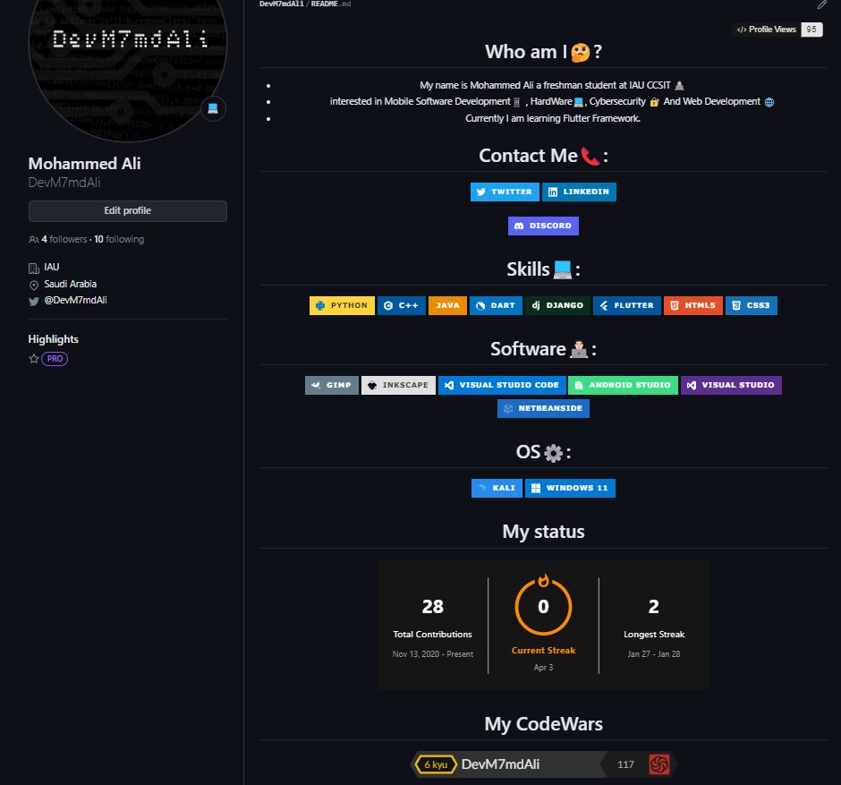
Task: Click the Current Streak circle
Action: pyautogui.click(x=543, y=607)
